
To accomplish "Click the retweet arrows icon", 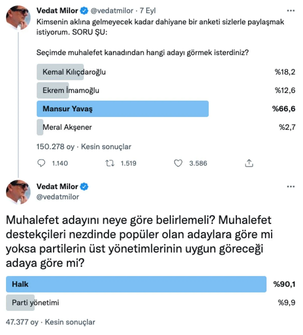I will pyautogui.click(x=110, y=163).
